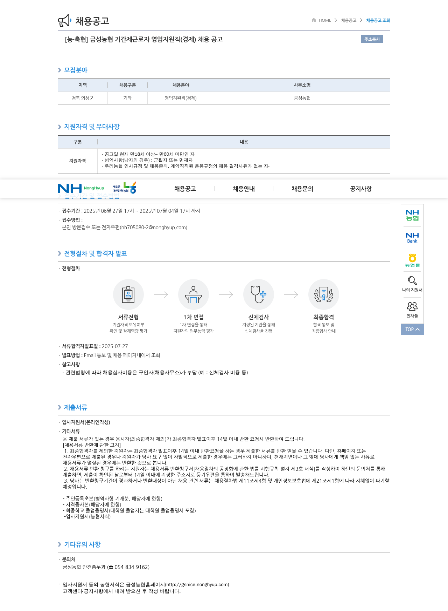Click the 발표방법 Email 통보 line
This screenshot has width=448, height=611.
111,355
